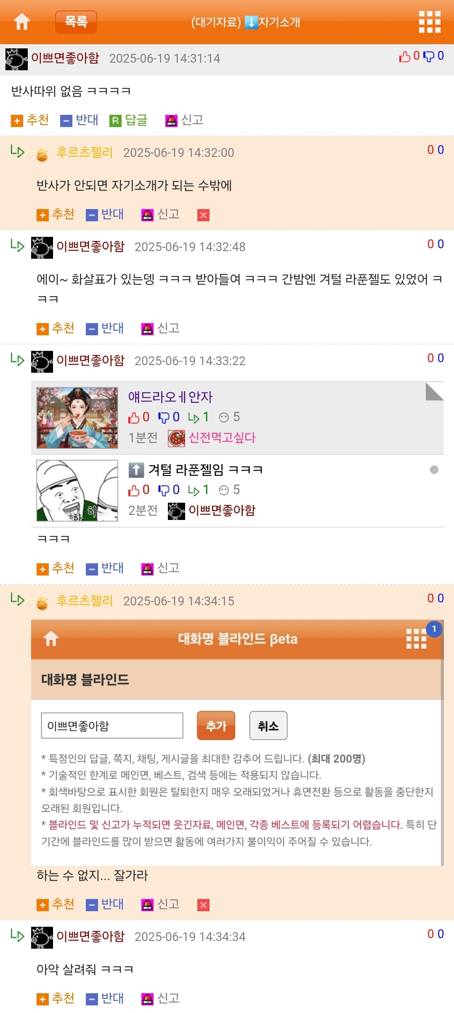Open 이쁘면좋아함 profile avatar at 14:32:48

[x=42, y=247]
